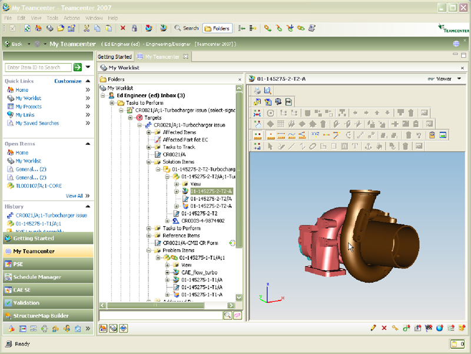Open the StructureMap Builder application button
The width and height of the screenshot is (471, 354).
click(x=48, y=316)
